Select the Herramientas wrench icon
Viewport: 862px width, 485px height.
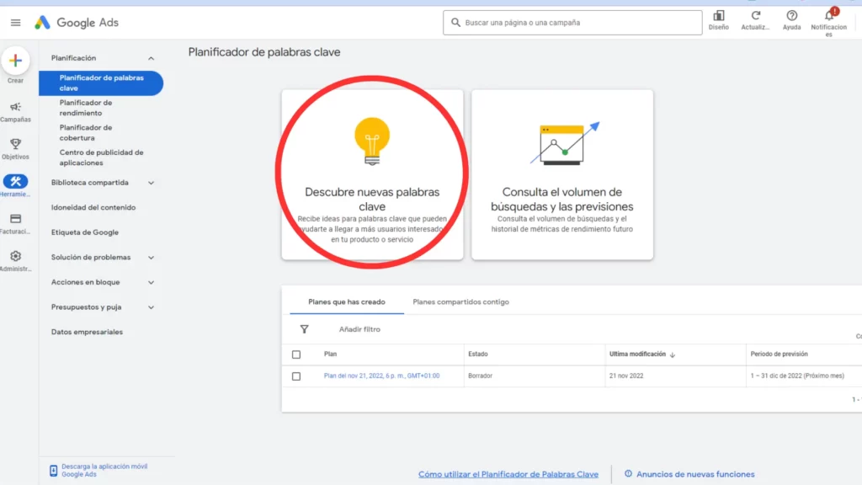point(16,180)
